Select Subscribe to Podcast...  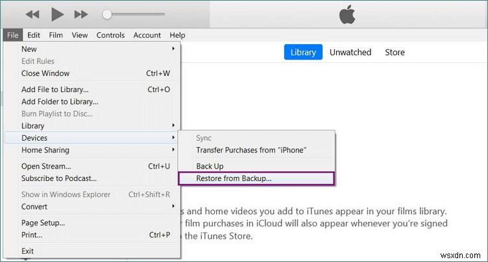tap(91, 178)
